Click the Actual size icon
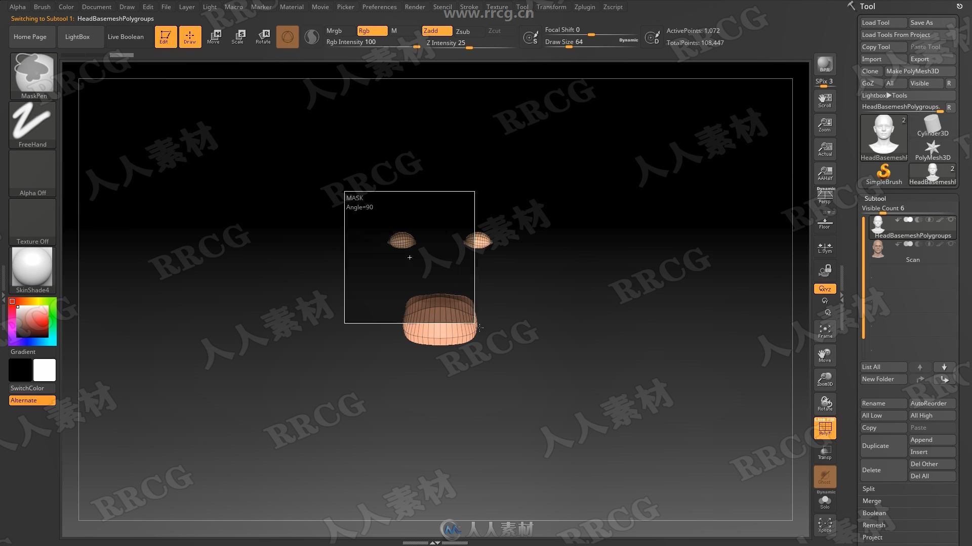972x546 pixels. click(825, 149)
